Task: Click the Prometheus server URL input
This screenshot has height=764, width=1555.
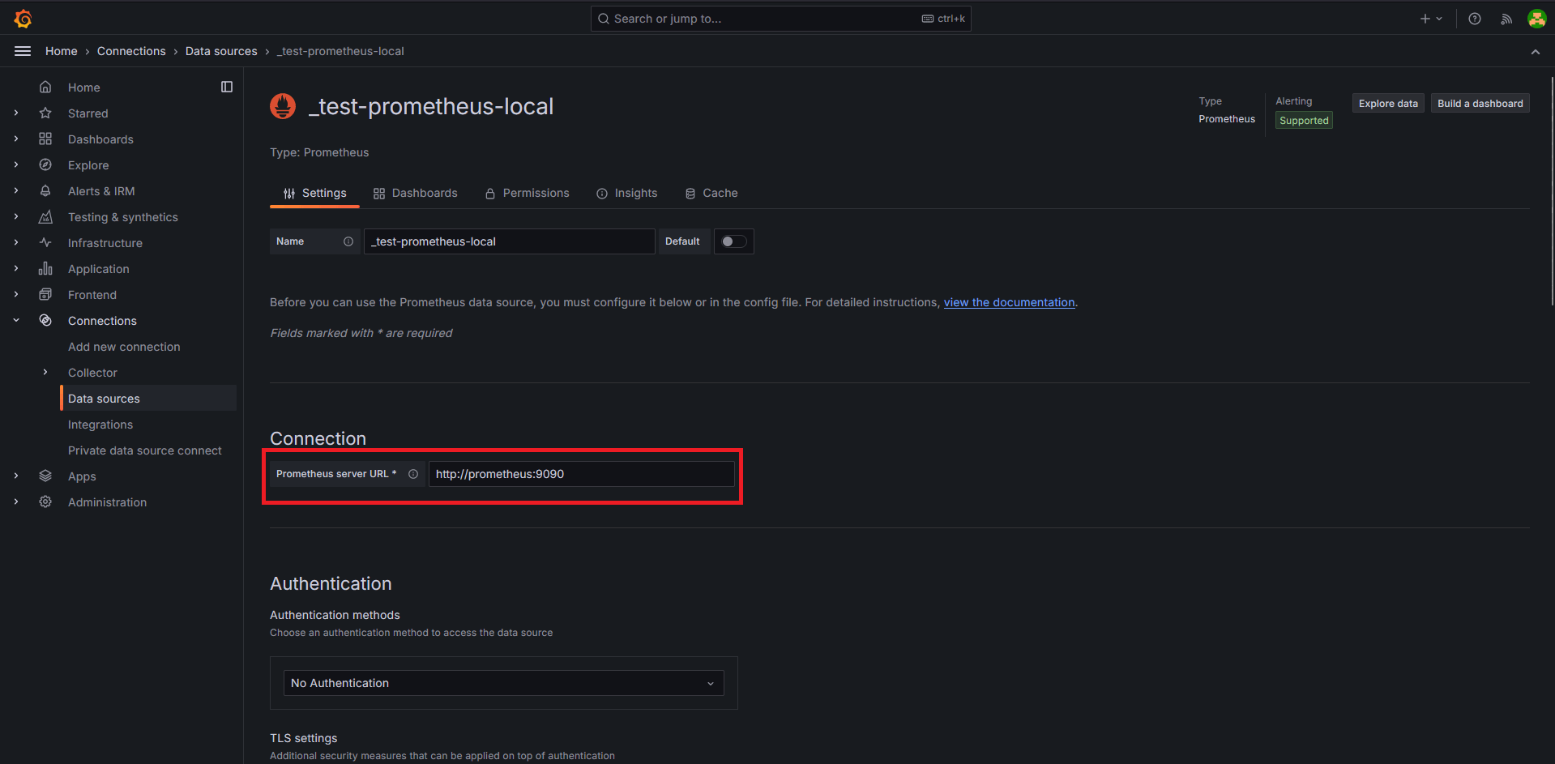Action: click(x=581, y=474)
